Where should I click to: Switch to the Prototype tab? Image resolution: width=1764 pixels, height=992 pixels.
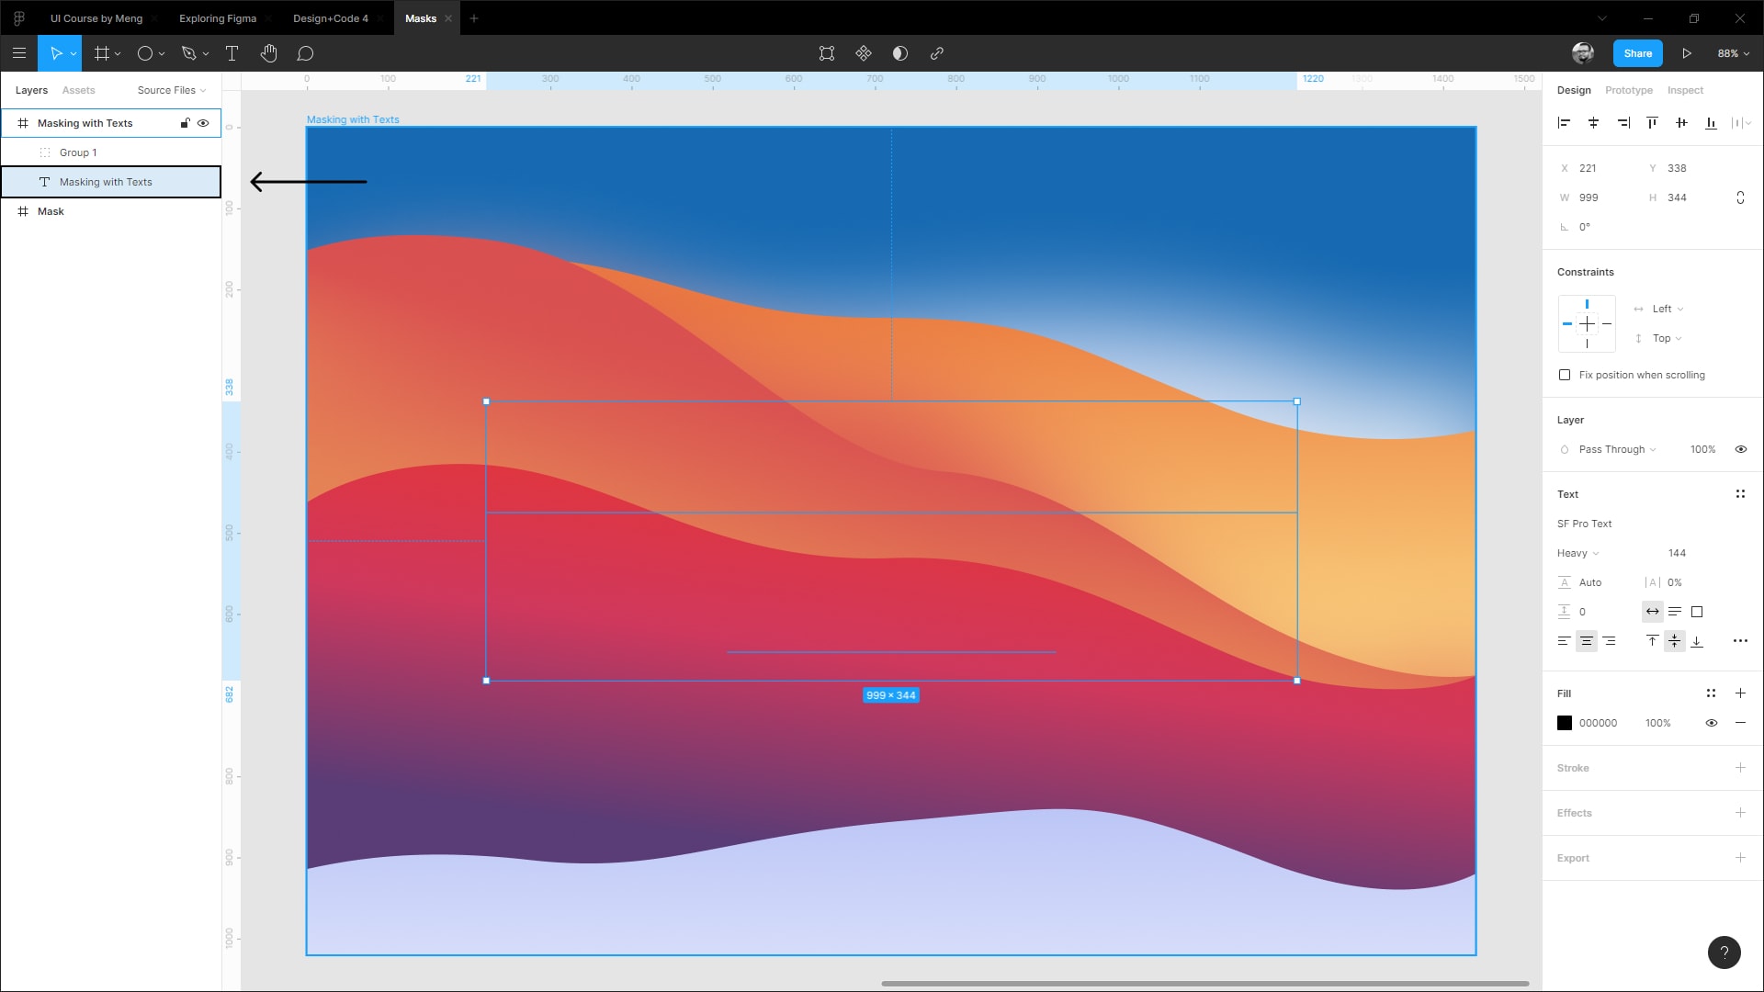tap(1628, 90)
